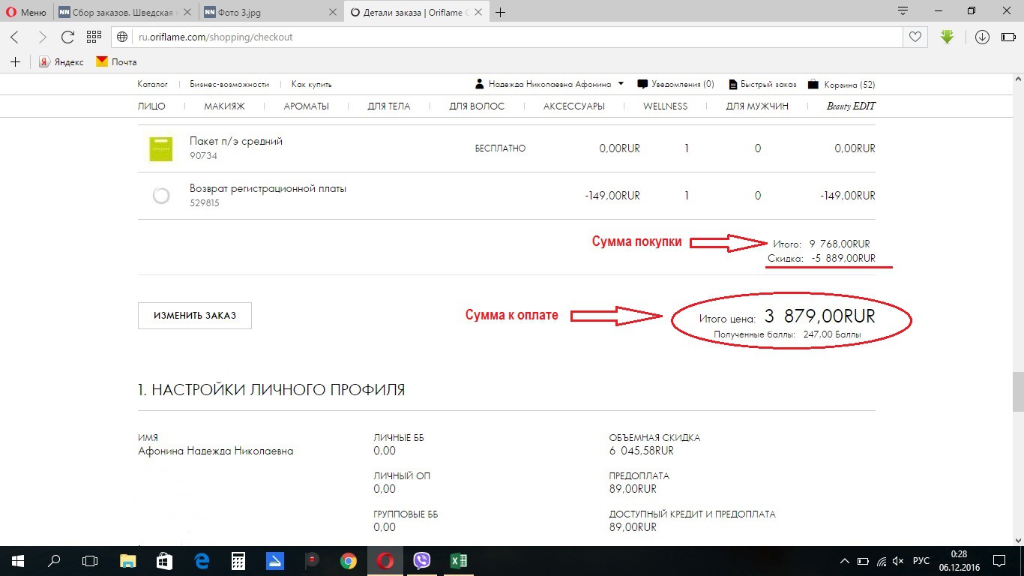The width and height of the screenshot is (1024, 576).
Task: Open the Calculator from the taskbar
Action: [238, 560]
